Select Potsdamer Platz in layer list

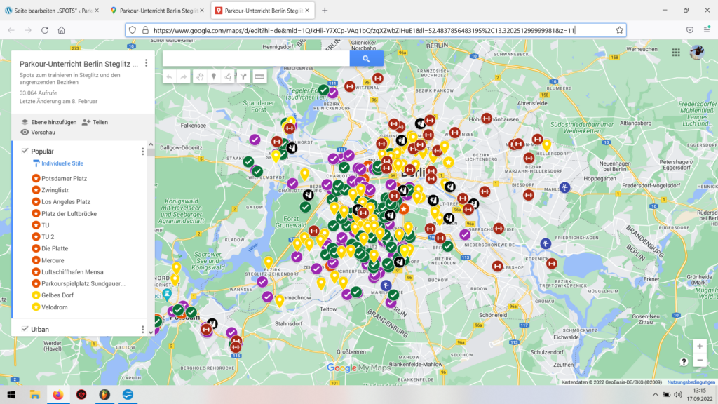(x=64, y=178)
